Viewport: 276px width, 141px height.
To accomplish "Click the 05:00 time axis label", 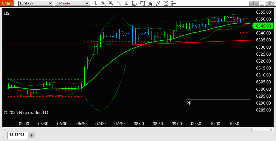I will tap(24, 124).
